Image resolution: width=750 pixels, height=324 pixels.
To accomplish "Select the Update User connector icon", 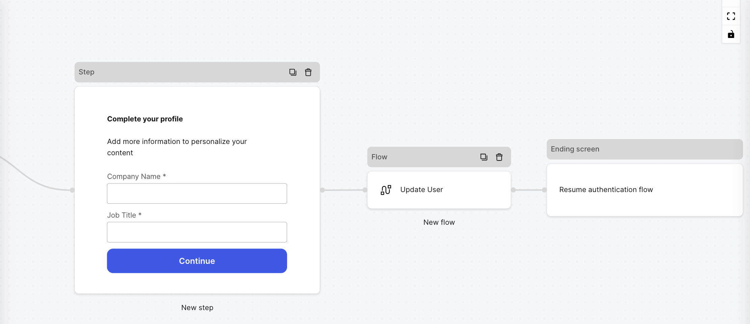I will [x=386, y=189].
